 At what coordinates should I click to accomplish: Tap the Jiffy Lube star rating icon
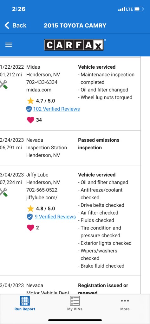(30, 209)
